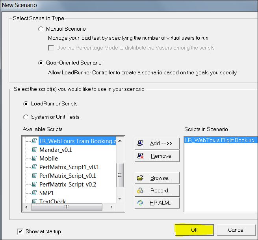Viewport: 258px width, 240px height.
Task: Click the script icon beside PerfMatrix_Script1_v0.1
Action: point(34,167)
